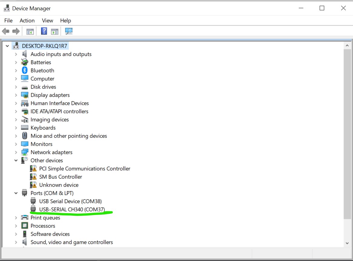The image size is (353, 261).
Task: Expand the Disk drives chevron
Action: [16, 87]
